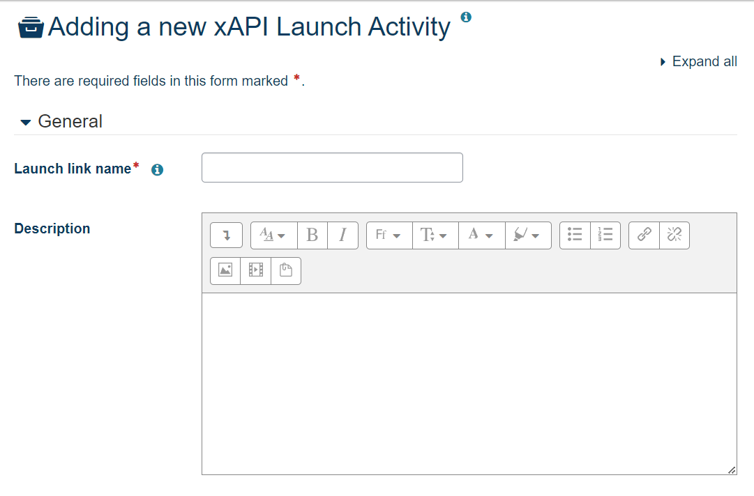Toggle bold formatting in the editor
The height and width of the screenshot is (496, 754).
point(312,235)
